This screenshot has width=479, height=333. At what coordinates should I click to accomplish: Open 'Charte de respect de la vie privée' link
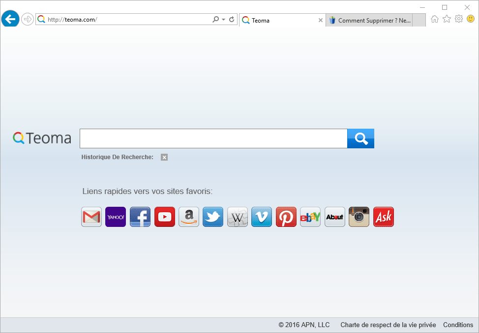click(x=389, y=325)
